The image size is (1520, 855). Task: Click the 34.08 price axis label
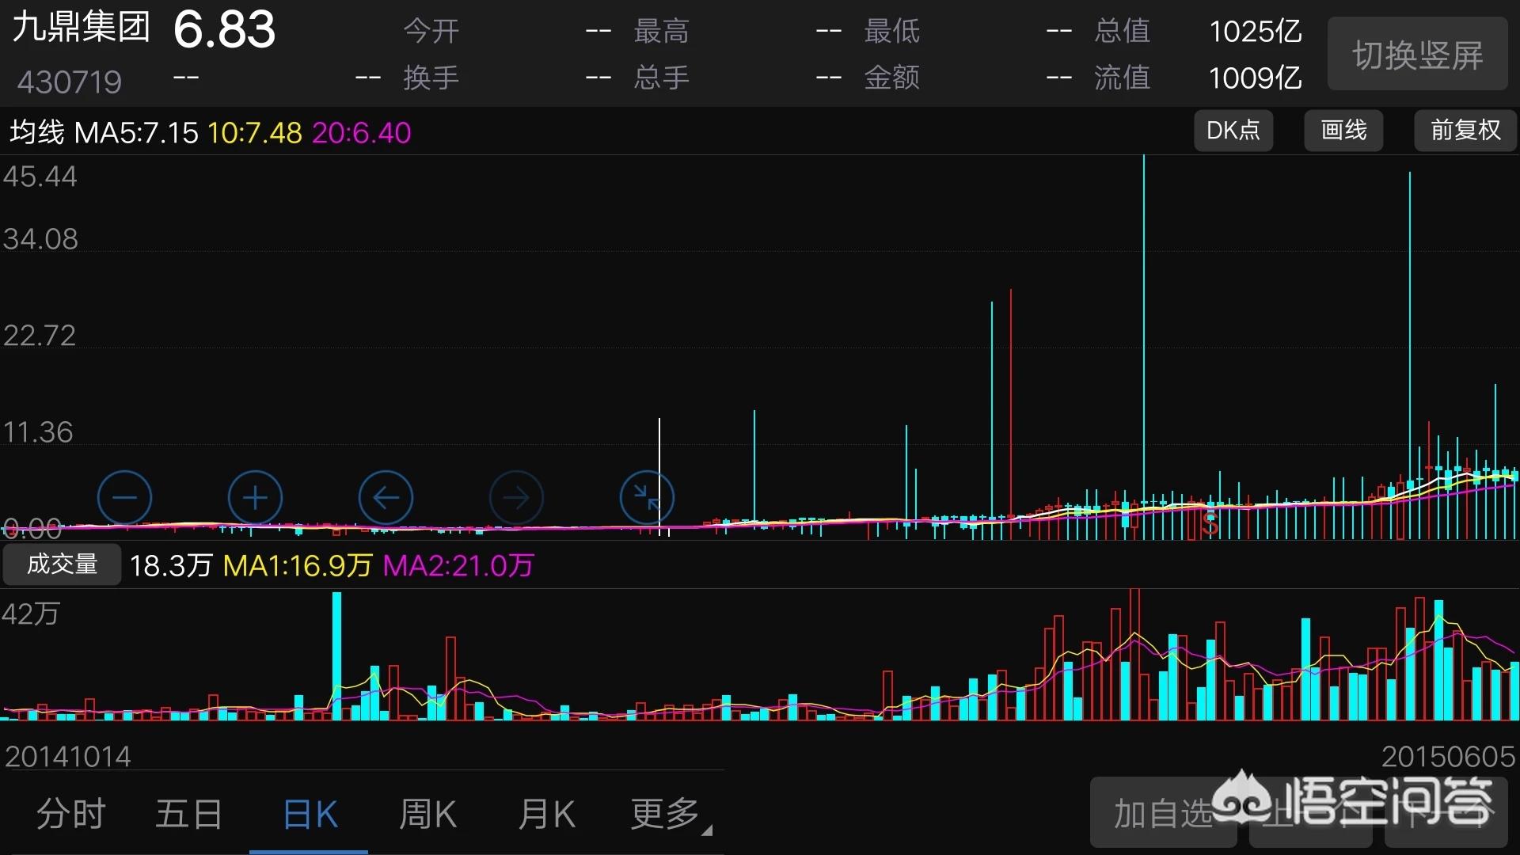(x=40, y=239)
